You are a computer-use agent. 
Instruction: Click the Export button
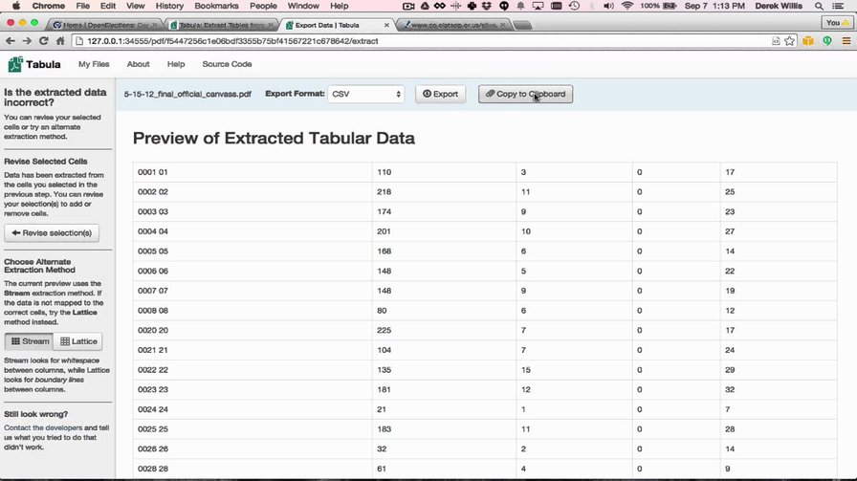point(440,94)
